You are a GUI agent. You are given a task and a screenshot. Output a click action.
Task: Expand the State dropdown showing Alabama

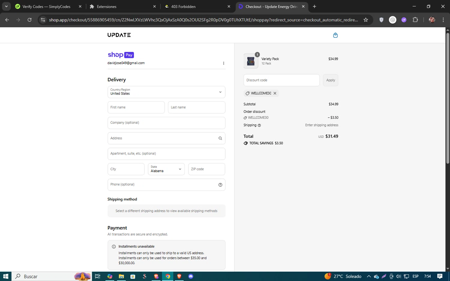tap(166, 169)
